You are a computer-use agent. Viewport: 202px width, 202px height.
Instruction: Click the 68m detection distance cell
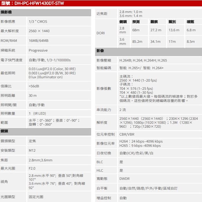pyautogui.click(x=140, y=30)
